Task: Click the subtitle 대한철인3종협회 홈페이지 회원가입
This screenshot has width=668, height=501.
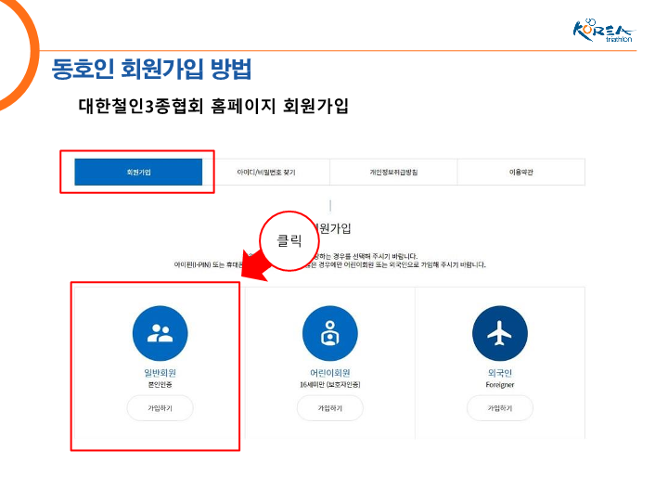Action: pos(213,106)
